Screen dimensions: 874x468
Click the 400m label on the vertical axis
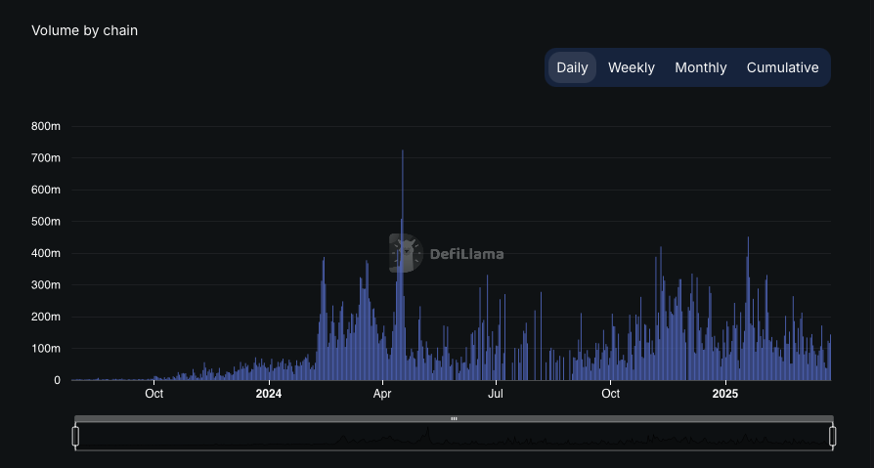[x=46, y=253]
